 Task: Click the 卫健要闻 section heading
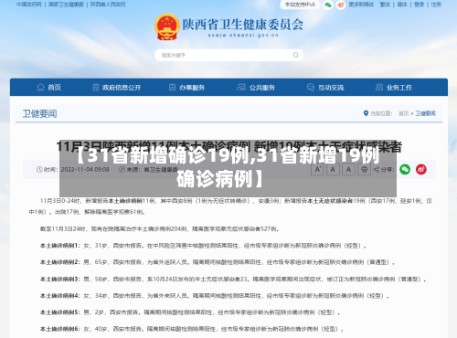(39, 114)
